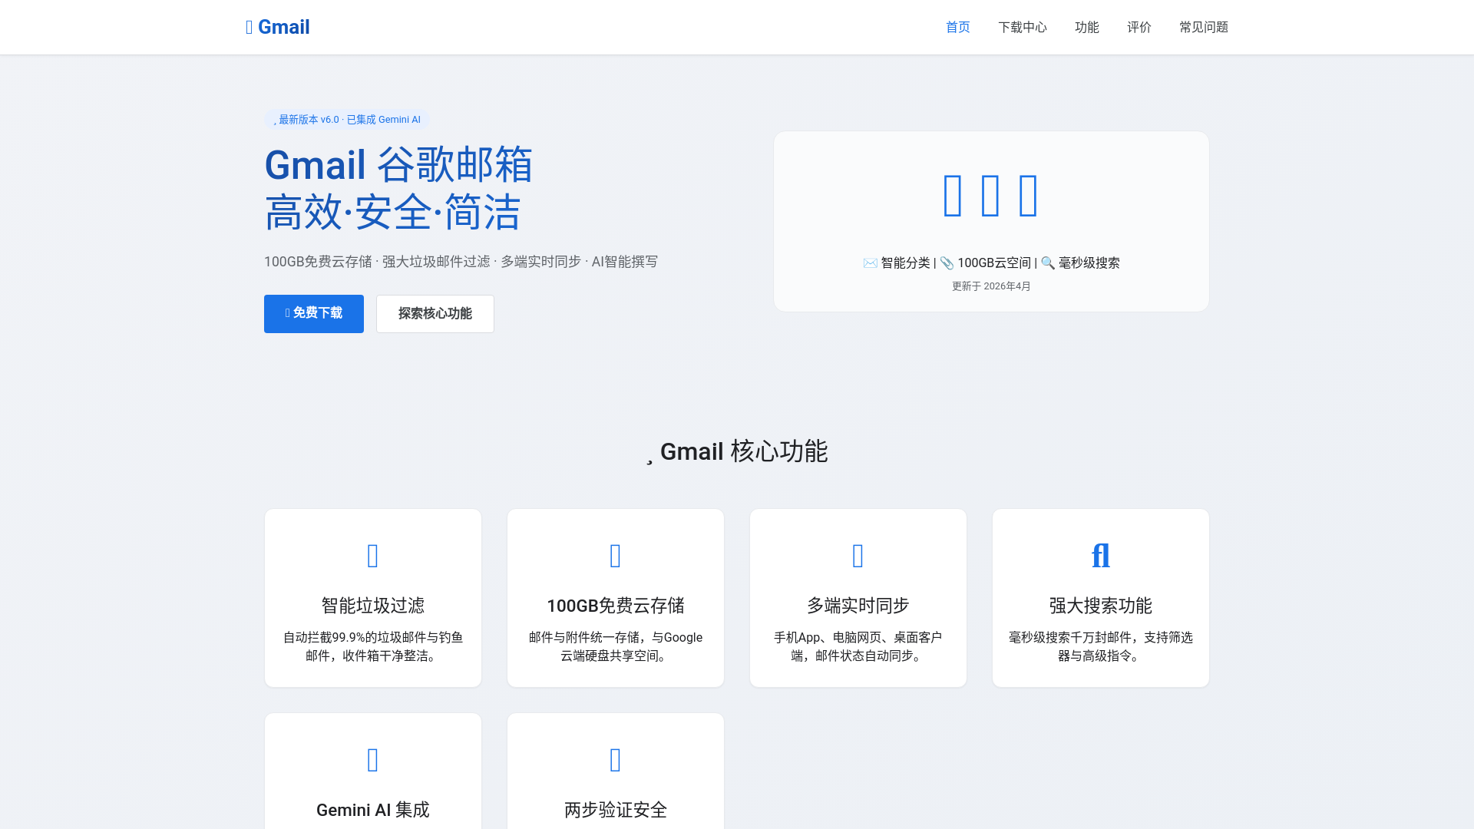Viewport: 1474px width, 829px height.
Task: Open the 评价 section link
Action: (1139, 27)
